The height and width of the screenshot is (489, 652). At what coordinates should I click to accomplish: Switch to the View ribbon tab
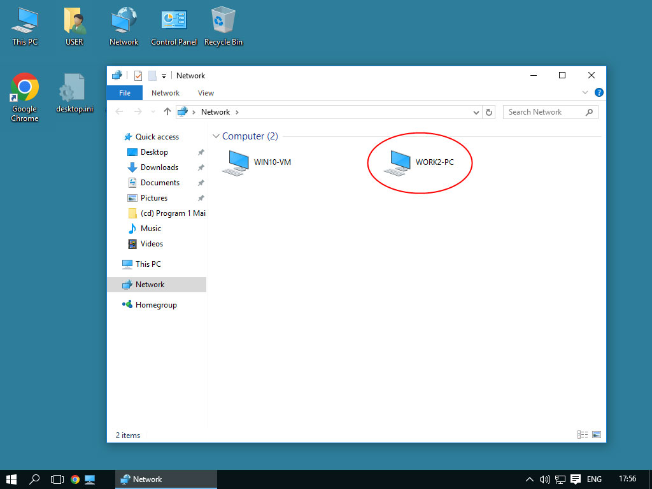coord(206,93)
